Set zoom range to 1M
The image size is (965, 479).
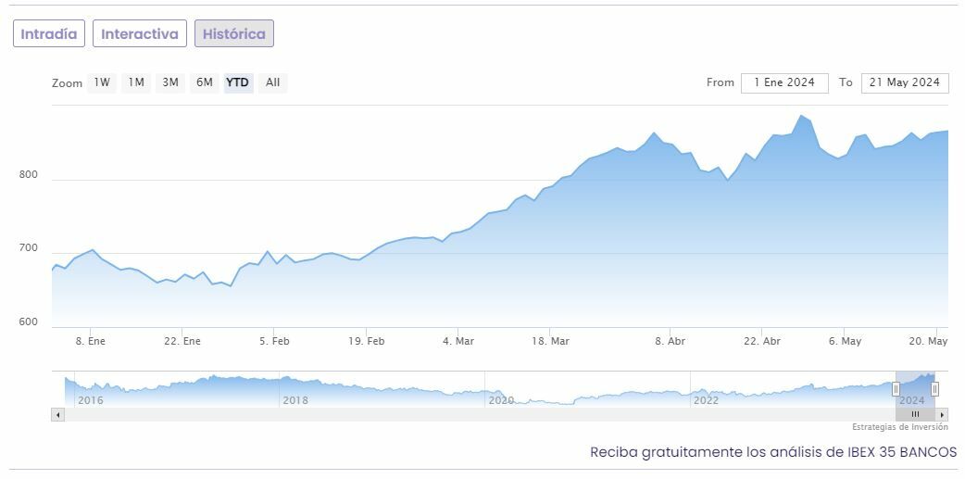pos(136,82)
